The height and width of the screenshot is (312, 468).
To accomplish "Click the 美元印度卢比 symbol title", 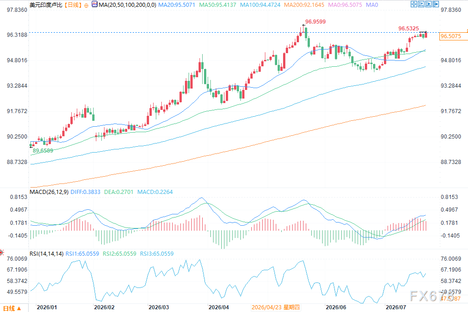I will (46, 5).
